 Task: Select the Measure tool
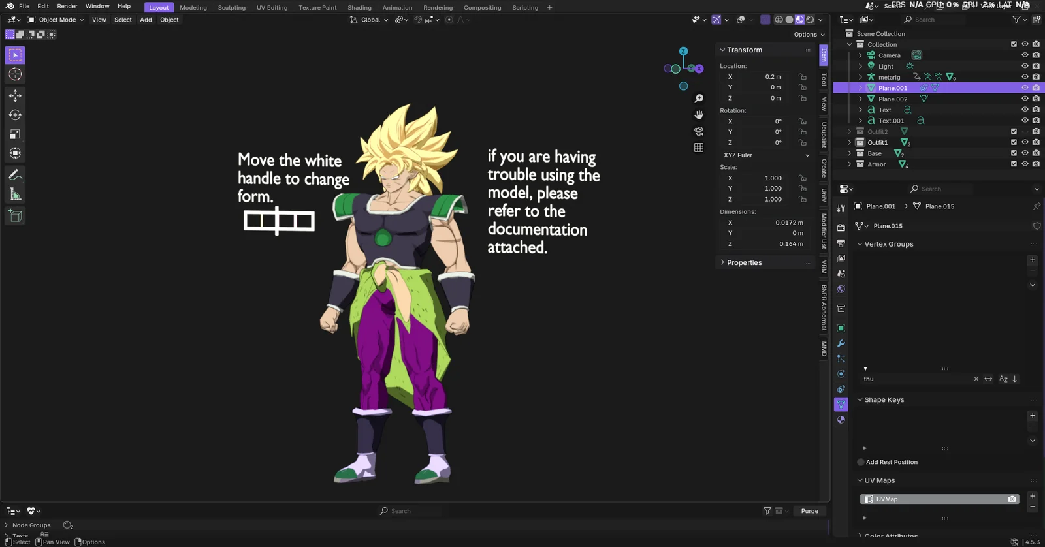[x=15, y=195]
